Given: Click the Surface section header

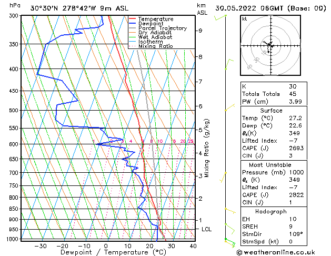Looking at the screenshot, I should (271, 111).
